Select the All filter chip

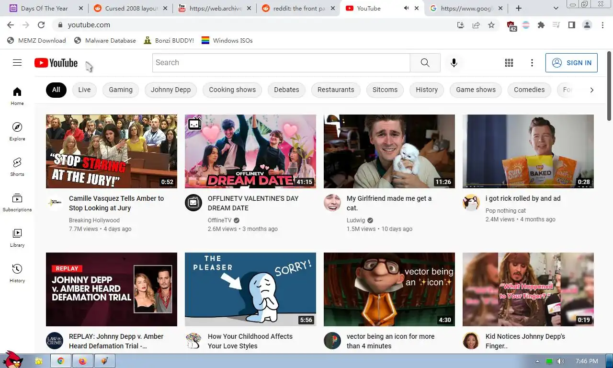(x=56, y=90)
